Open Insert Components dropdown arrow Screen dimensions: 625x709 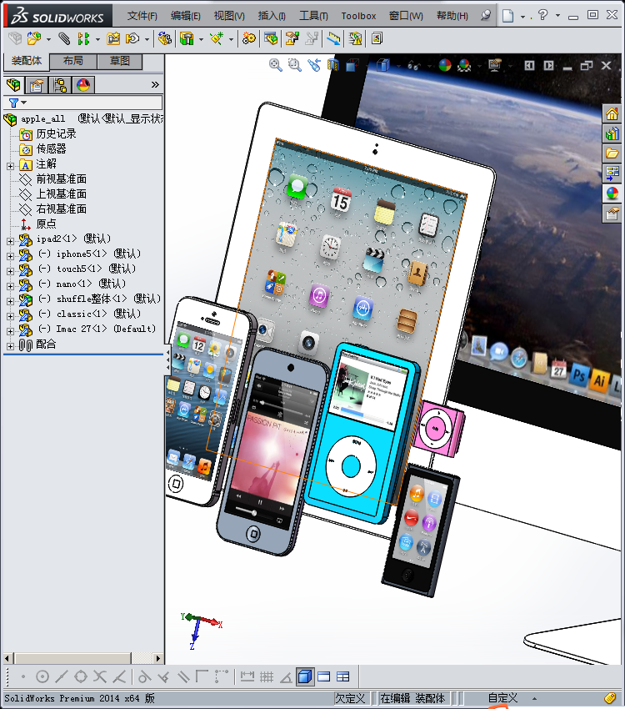48,39
